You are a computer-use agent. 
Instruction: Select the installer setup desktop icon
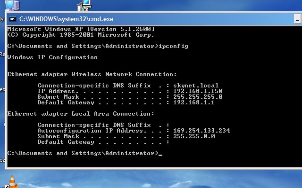[x=84, y=5]
